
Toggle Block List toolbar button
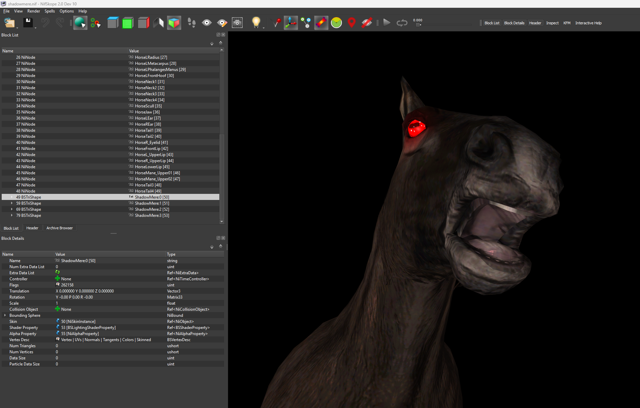point(492,23)
